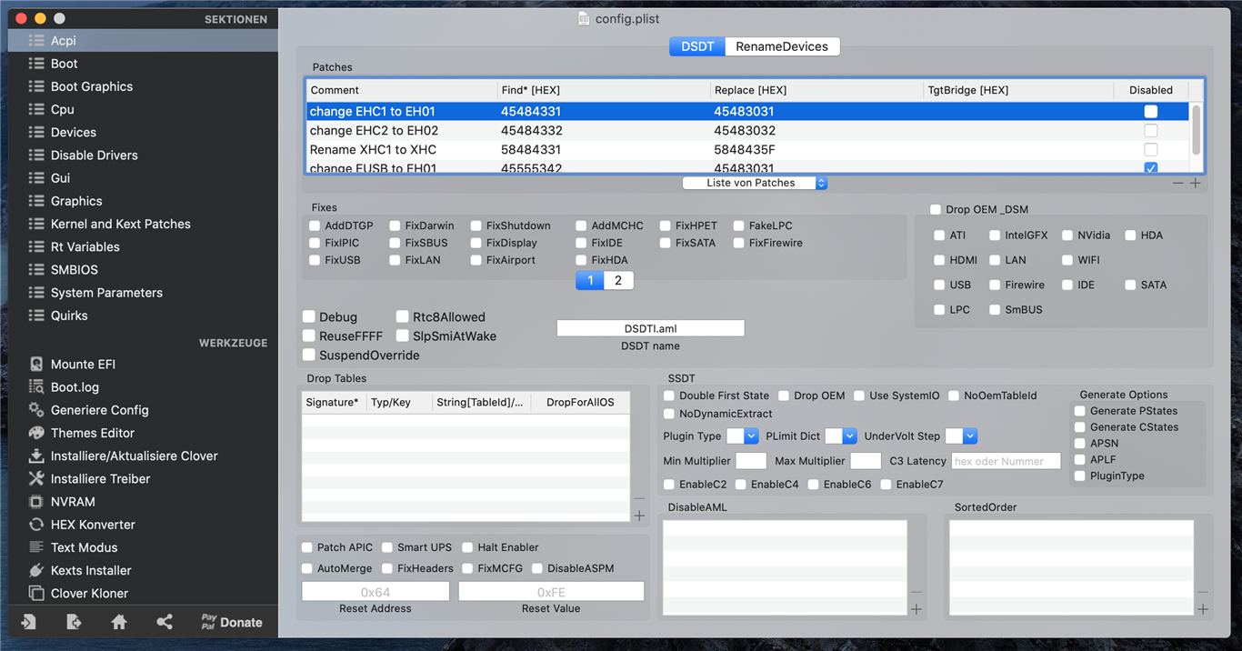
Task: Open the Kexts Installer tool
Action: pyautogui.click(x=90, y=570)
